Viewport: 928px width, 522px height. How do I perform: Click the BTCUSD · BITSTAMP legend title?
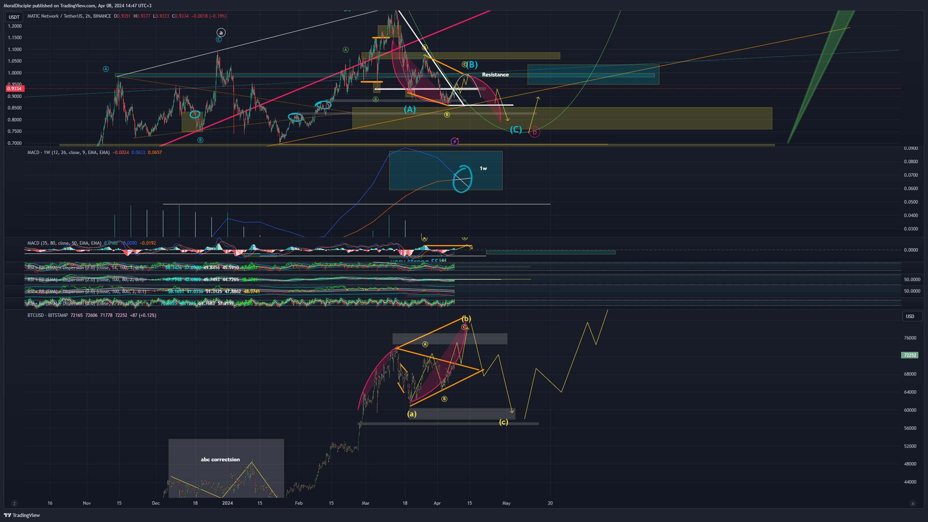[48, 315]
